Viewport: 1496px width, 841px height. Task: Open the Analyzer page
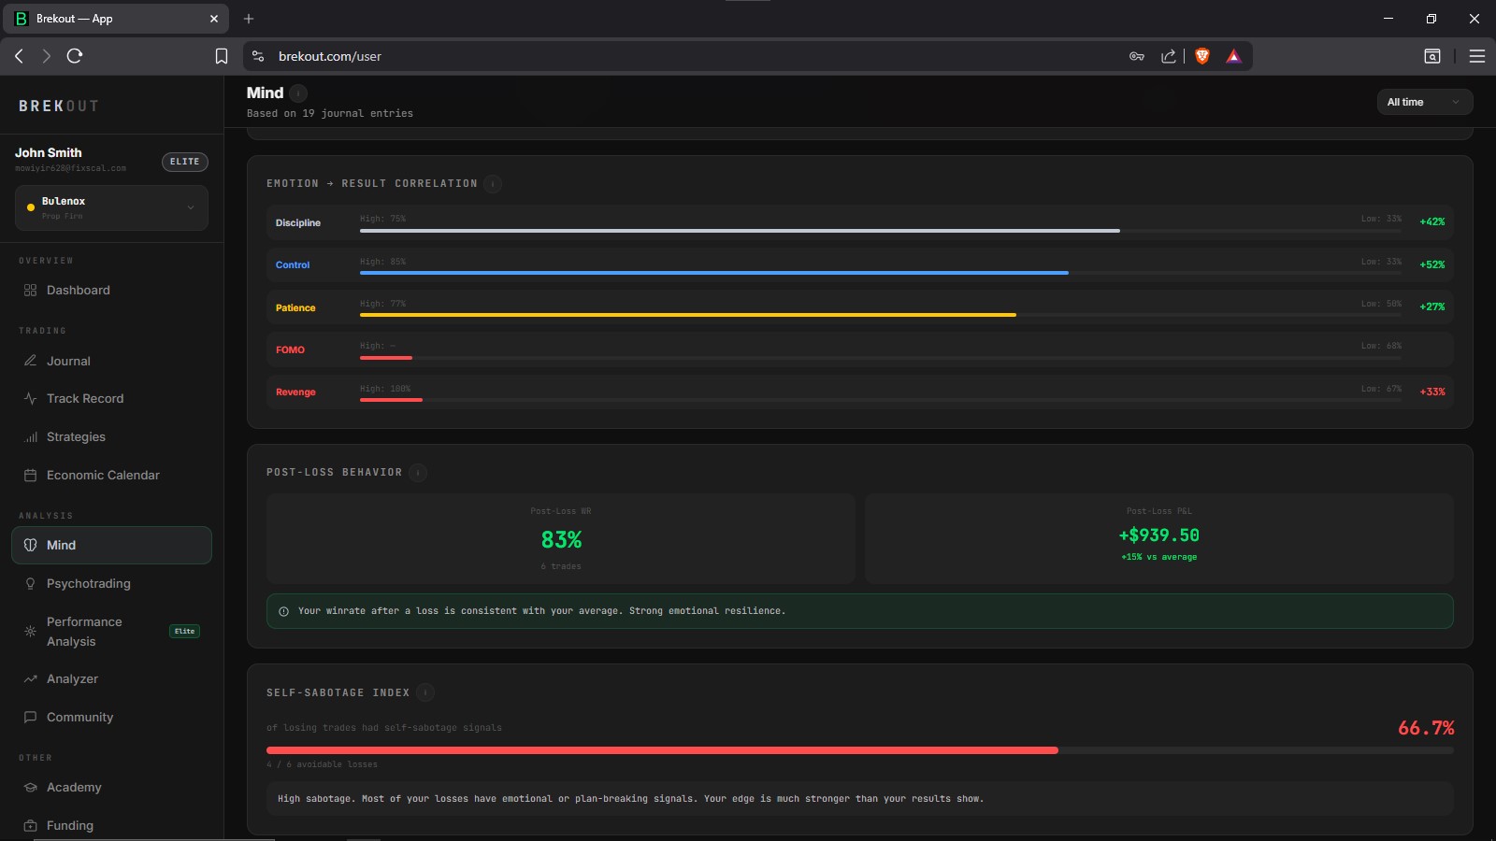pyautogui.click(x=111, y=679)
